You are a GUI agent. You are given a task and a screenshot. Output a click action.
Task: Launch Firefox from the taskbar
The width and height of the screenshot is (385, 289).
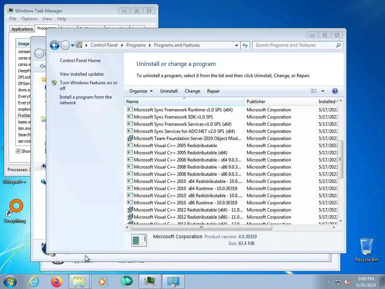point(56,281)
